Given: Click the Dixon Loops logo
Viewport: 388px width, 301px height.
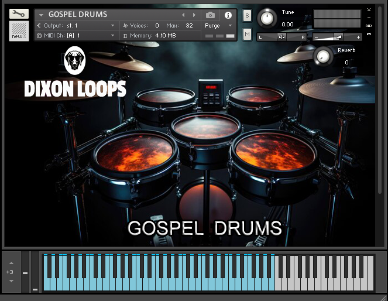Looking at the screenshot, I should 75,74.
